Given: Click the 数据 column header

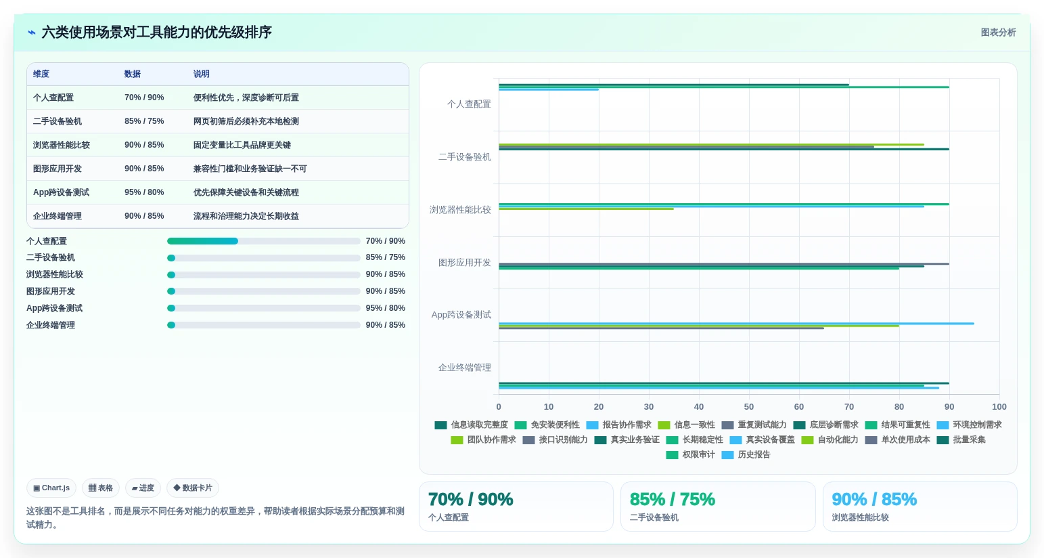Looking at the screenshot, I should tap(133, 74).
